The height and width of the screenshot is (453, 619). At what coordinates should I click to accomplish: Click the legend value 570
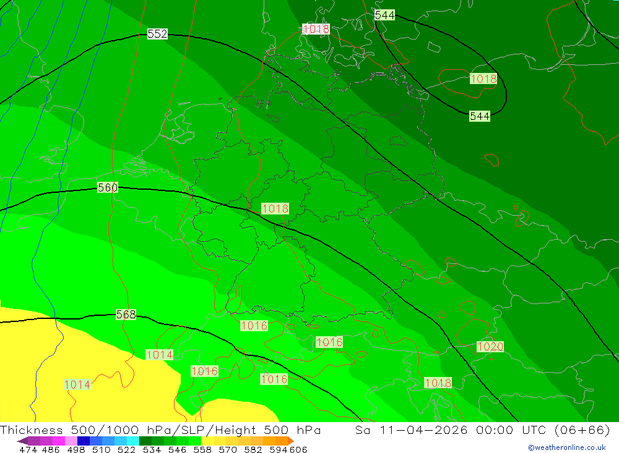(228, 449)
